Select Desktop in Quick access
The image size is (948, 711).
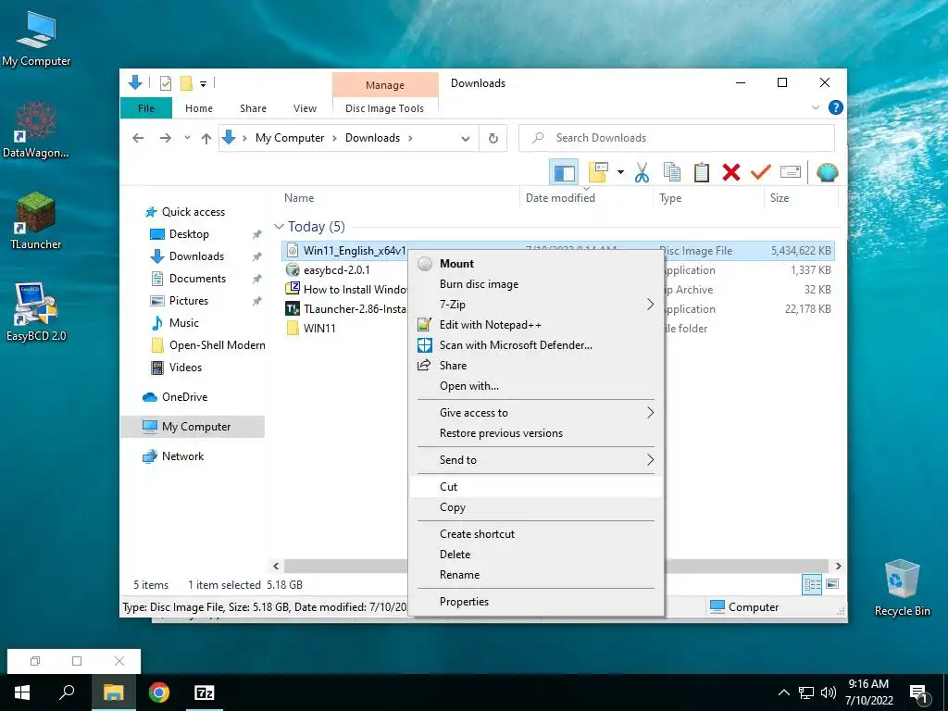(189, 234)
